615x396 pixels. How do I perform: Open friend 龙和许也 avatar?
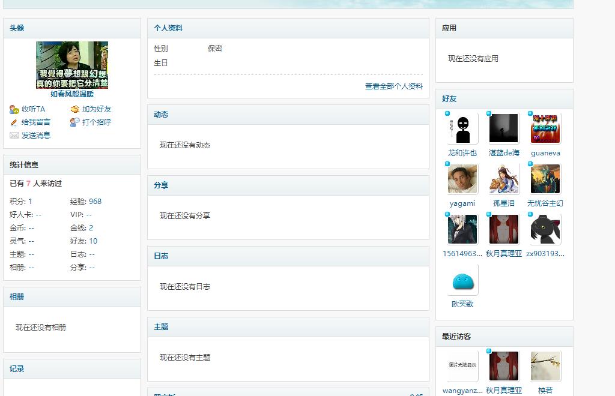pyautogui.click(x=462, y=128)
